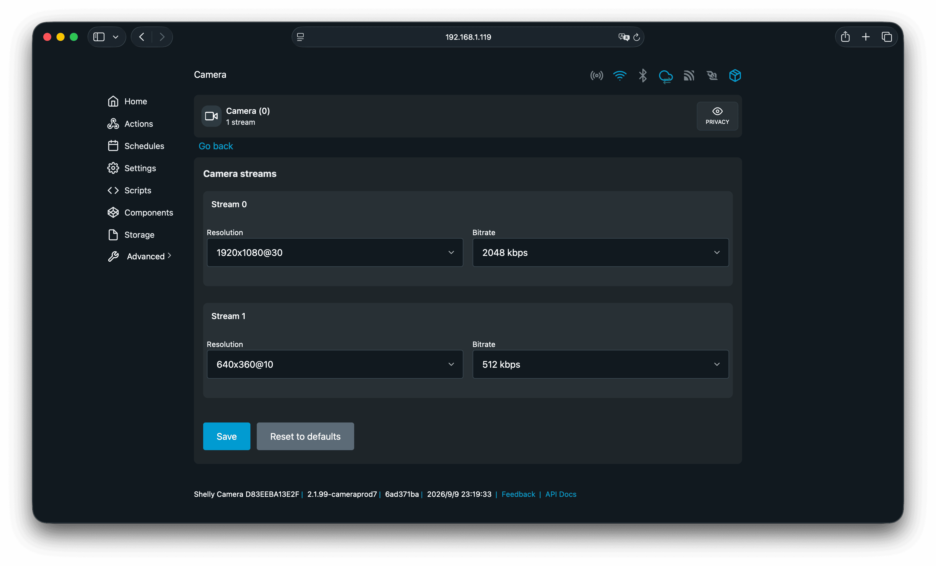Open Stream 1 Resolution dropdown
The image size is (936, 566).
pyautogui.click(x=335, y=364)
